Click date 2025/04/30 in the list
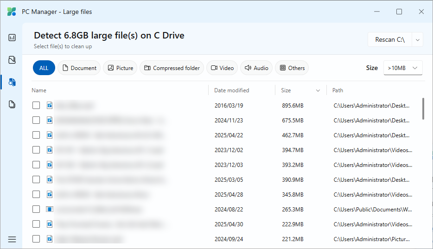This screenshot has width=433, height=249. pyautogui.click(x=229, y=224)
